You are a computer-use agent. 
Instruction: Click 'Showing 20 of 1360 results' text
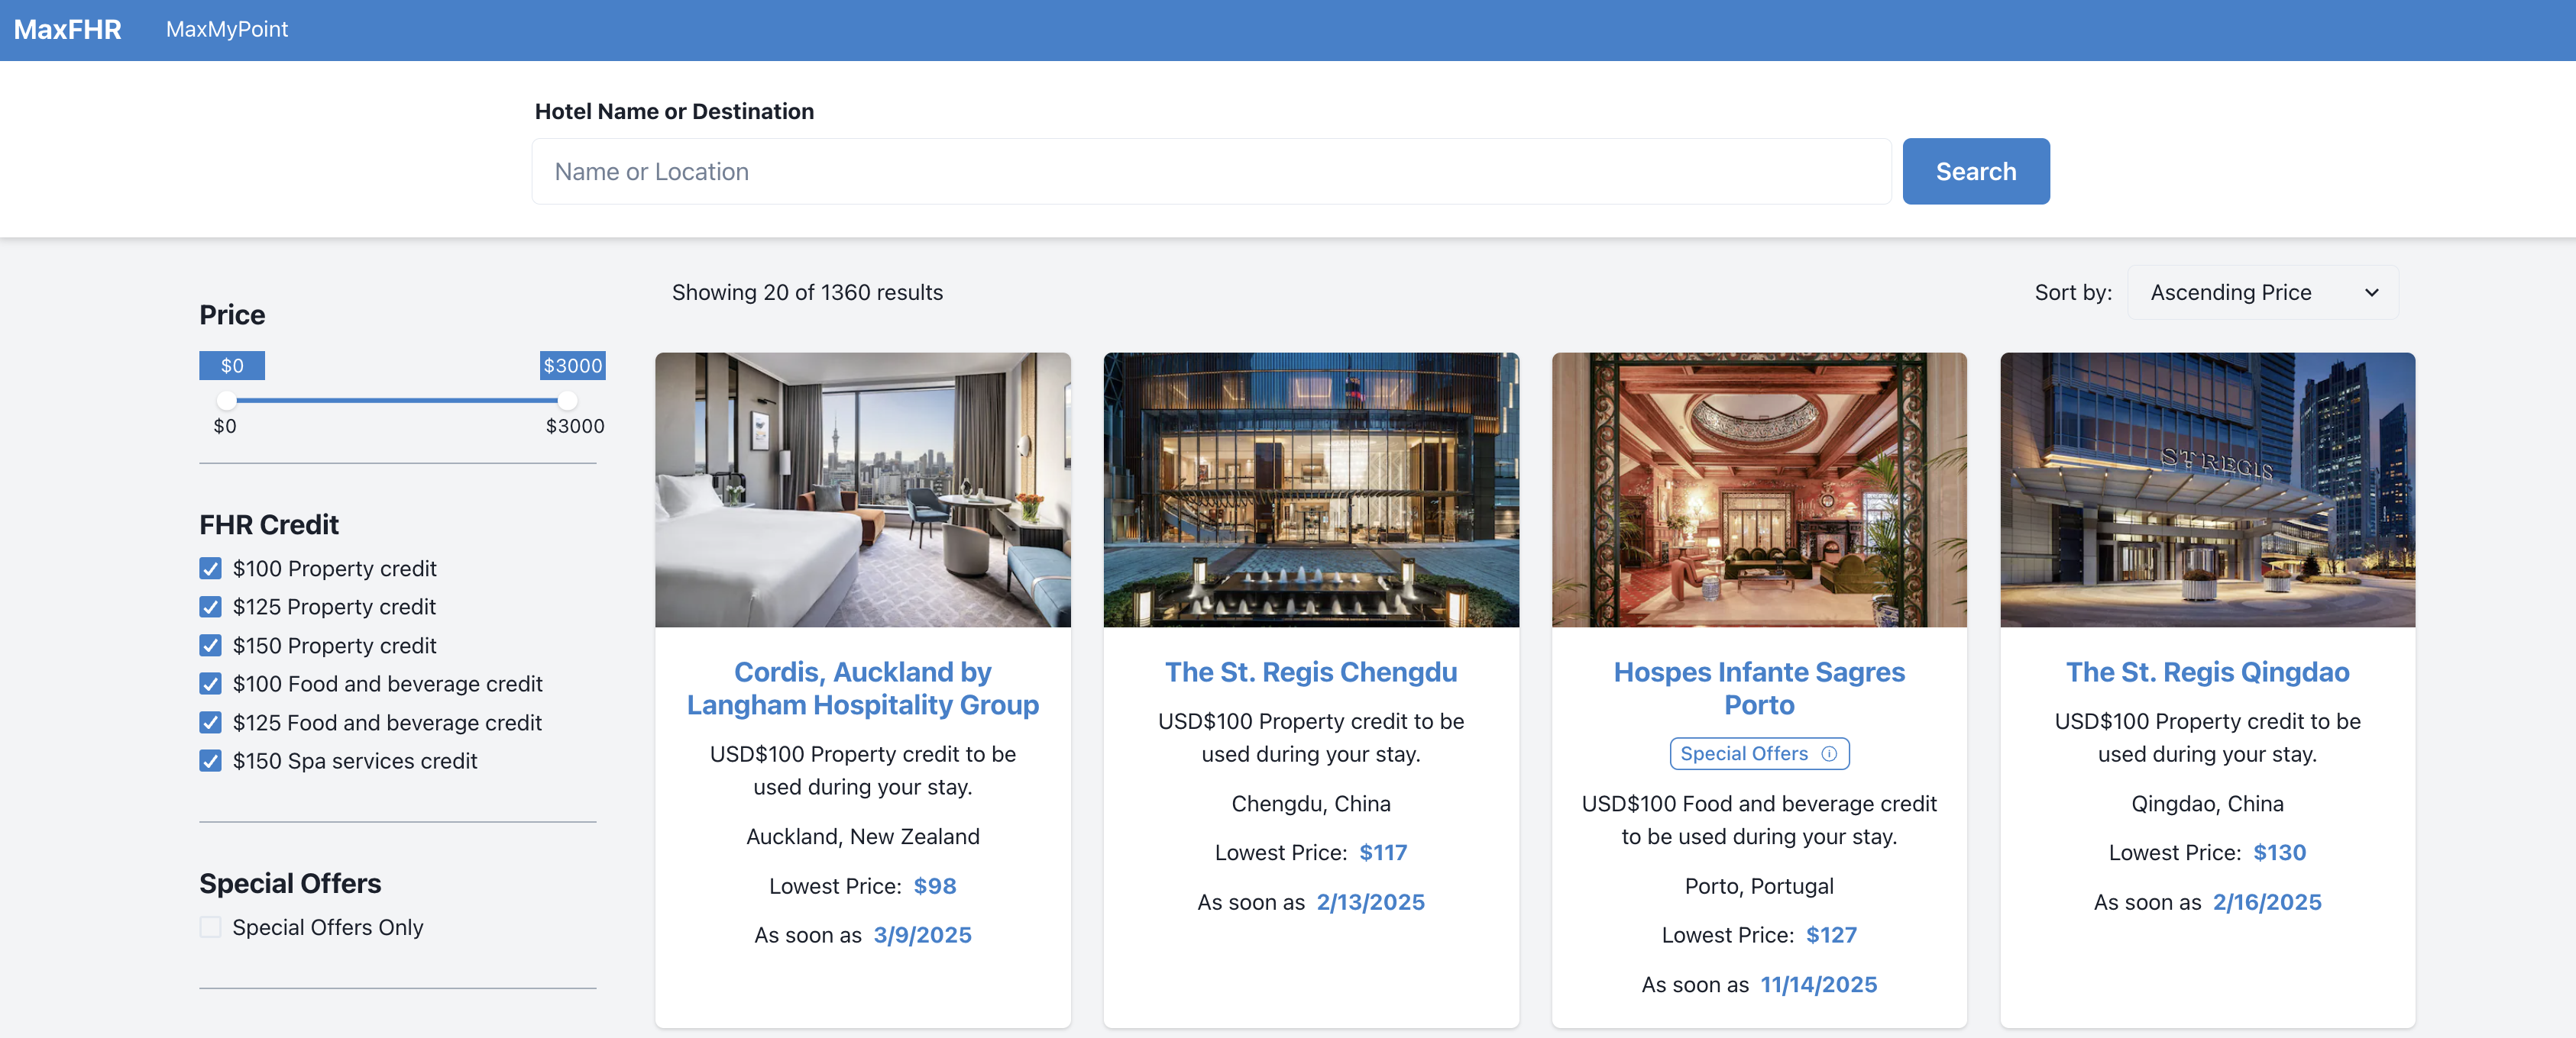coord(807,293)
